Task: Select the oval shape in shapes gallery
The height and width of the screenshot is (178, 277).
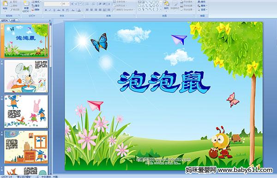Action: click(157, 2)
